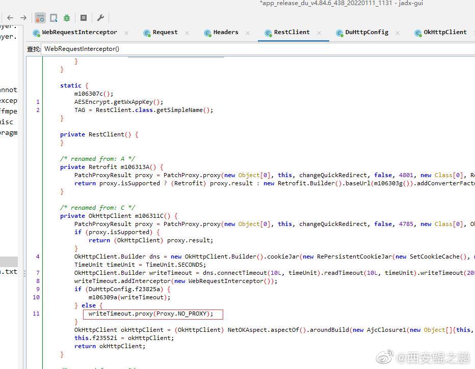
Task: Close the DuHttpConfig tab
Action: pyautogui.click(x=398, y=33)
